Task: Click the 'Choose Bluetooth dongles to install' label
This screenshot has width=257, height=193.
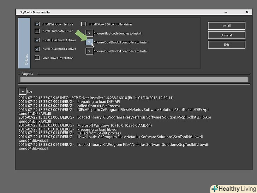Action: pos(117,34)
